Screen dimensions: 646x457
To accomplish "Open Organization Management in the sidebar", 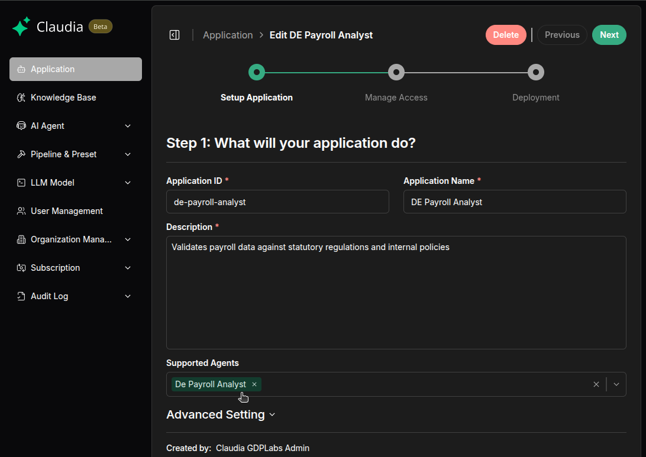I will click(71, 239).
